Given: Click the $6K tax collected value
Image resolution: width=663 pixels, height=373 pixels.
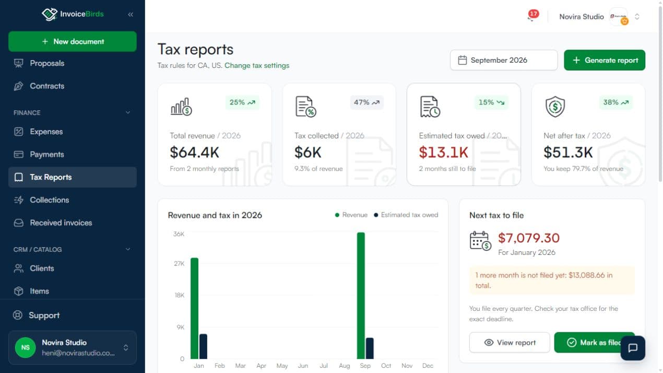Looking at the screenshot, I should click(x=308, y=152).
